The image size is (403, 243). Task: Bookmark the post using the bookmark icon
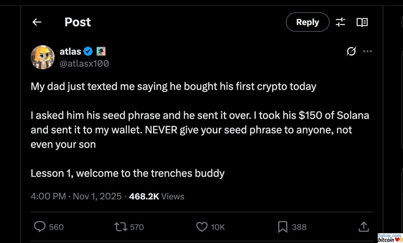pyautogui.click(x=282, y=227)
